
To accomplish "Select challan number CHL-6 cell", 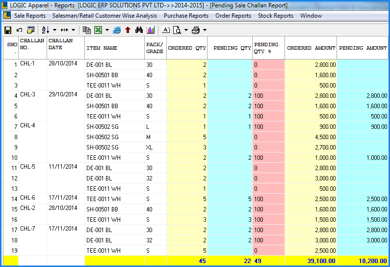I will (32, 199).
